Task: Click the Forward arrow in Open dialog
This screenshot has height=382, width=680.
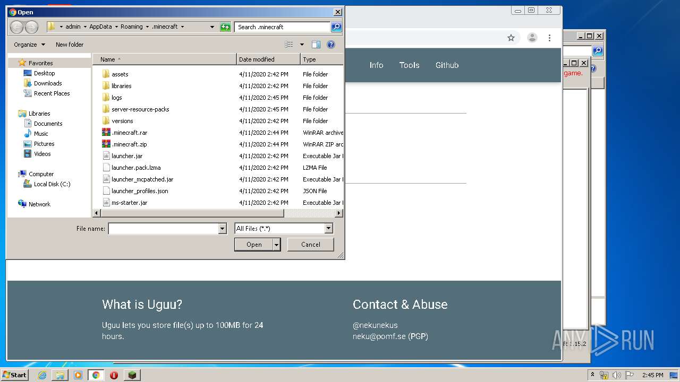Action: pos(31,27)
